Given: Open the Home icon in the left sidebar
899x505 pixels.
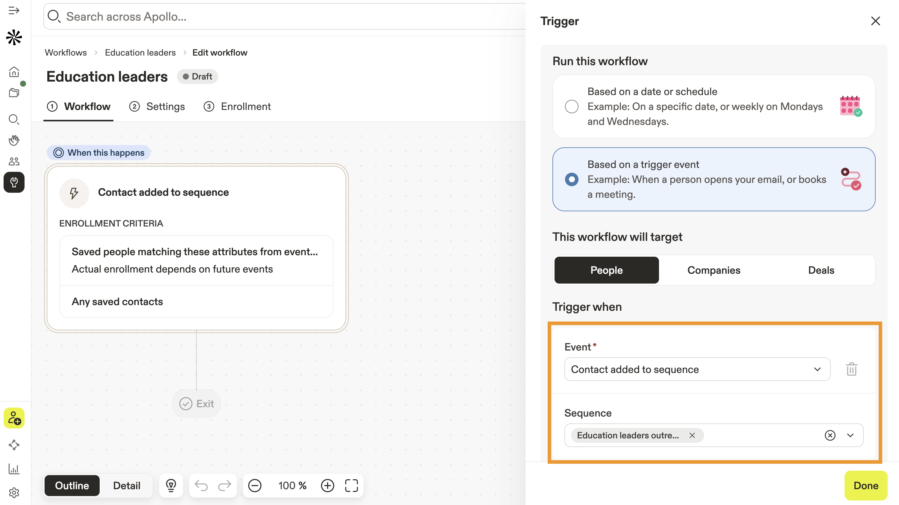Looking at the screenshot, I should pos(14,72).
